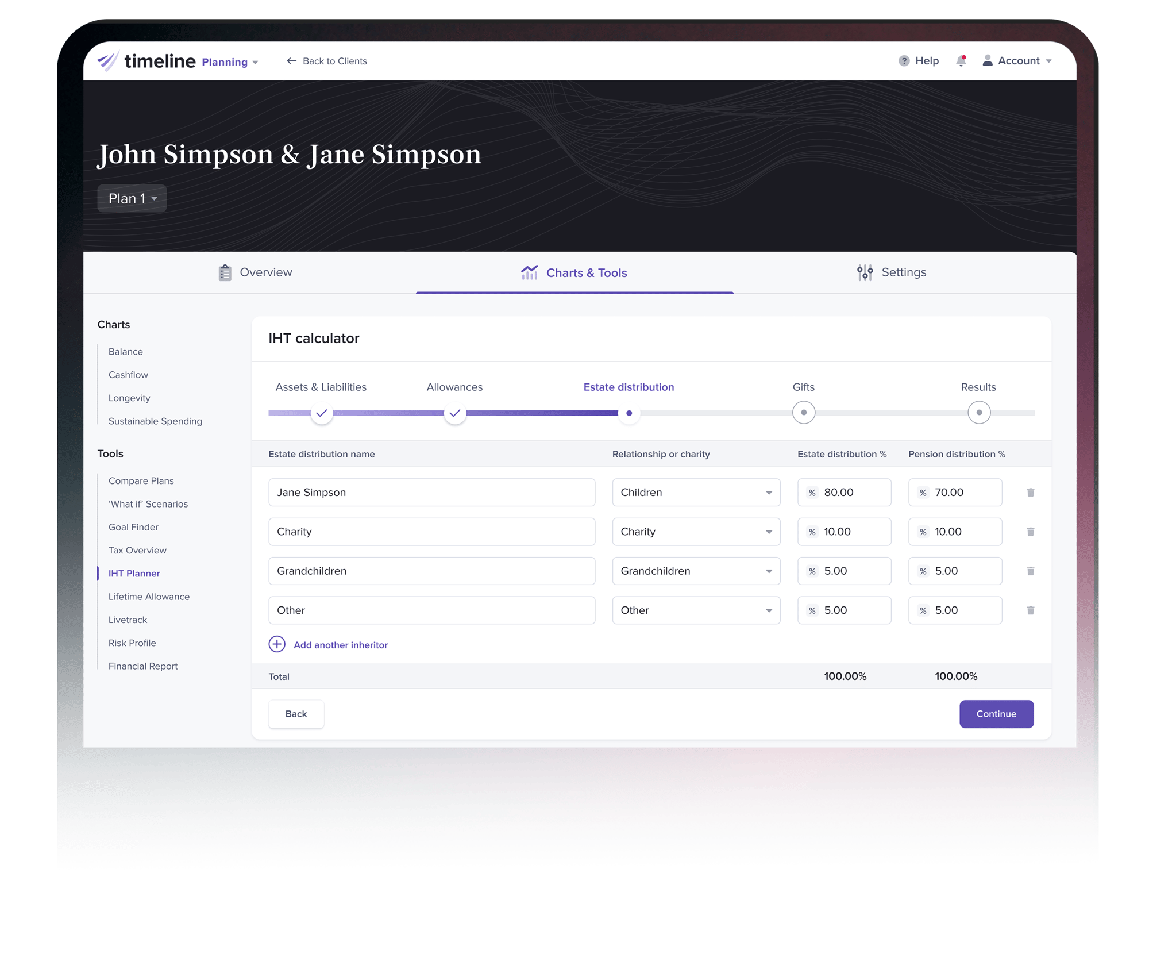Switch to the Settings tab

[892, 272]
